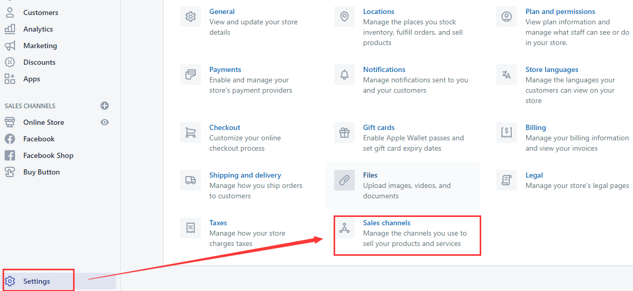633x291 pixels.
Task: Click the Gift cards present icon
Action: click(344, 133)
